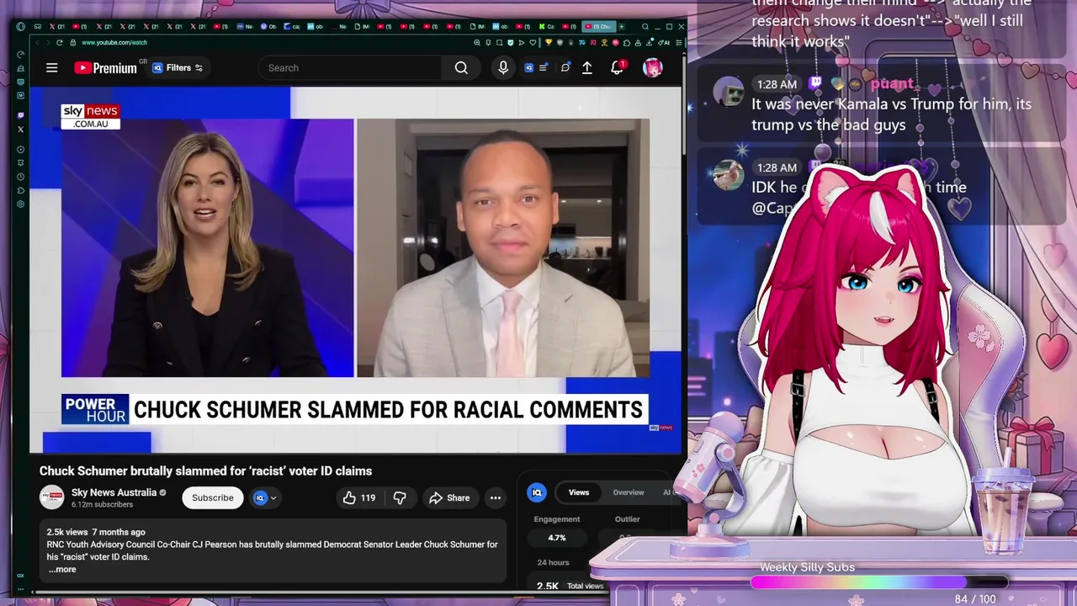
Task: Click the Sky News video player
Action: [x=356, y=269]
